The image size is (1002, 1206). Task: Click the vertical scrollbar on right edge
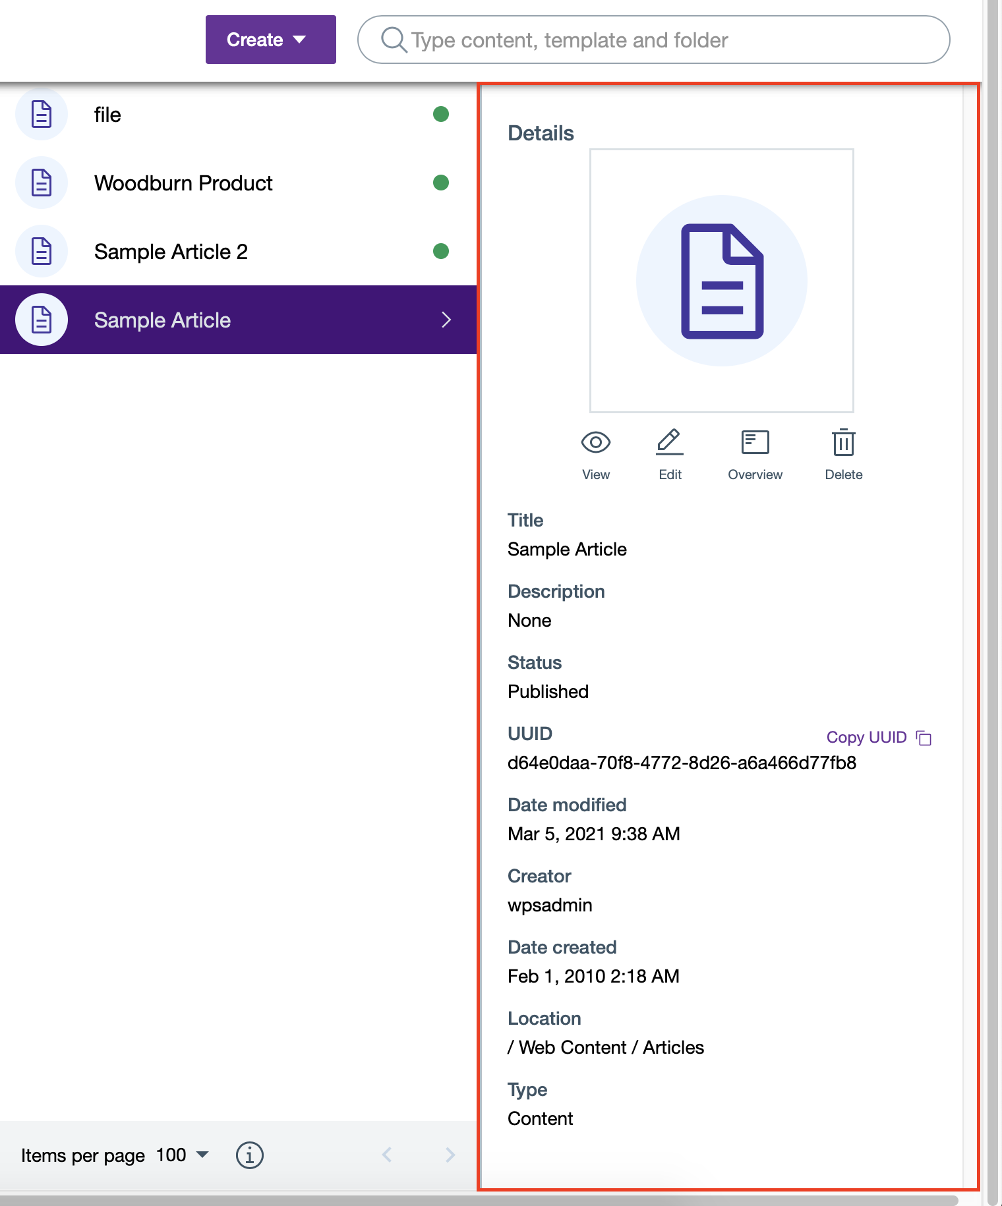tap(993, 603)
